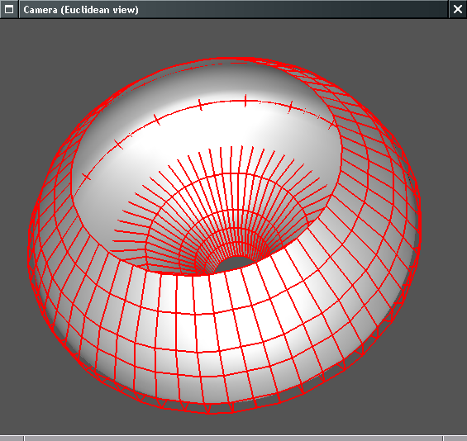This screenshot has height=441, width=467.
Task: Open the window menu icon beside the title
Action: (9, 9)
